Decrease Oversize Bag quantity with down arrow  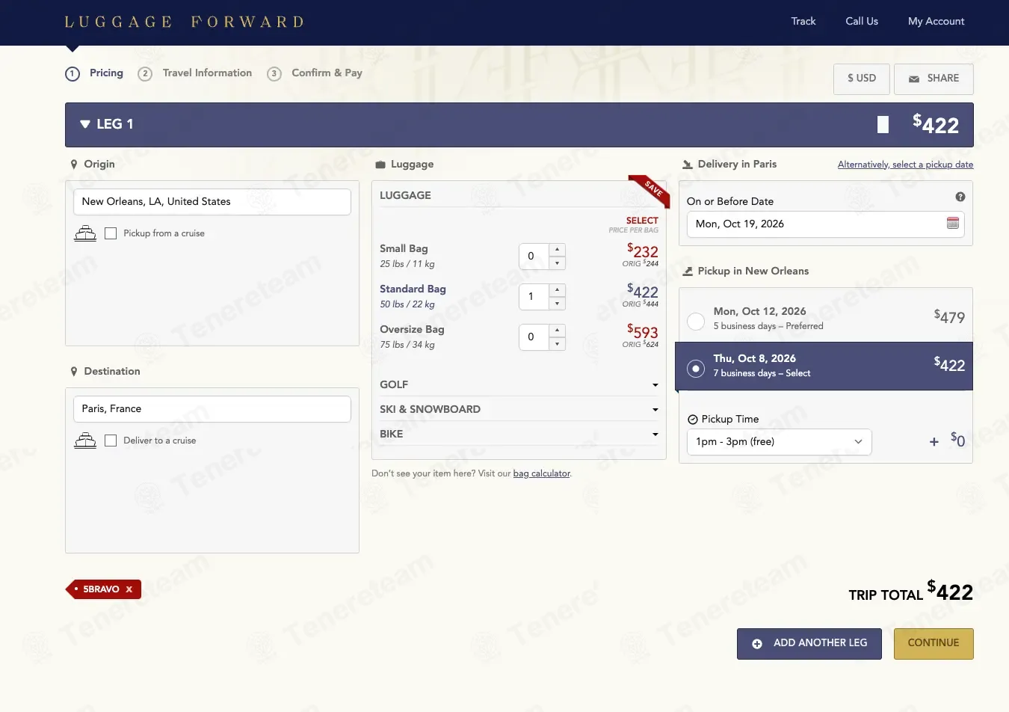pos(557,344)
